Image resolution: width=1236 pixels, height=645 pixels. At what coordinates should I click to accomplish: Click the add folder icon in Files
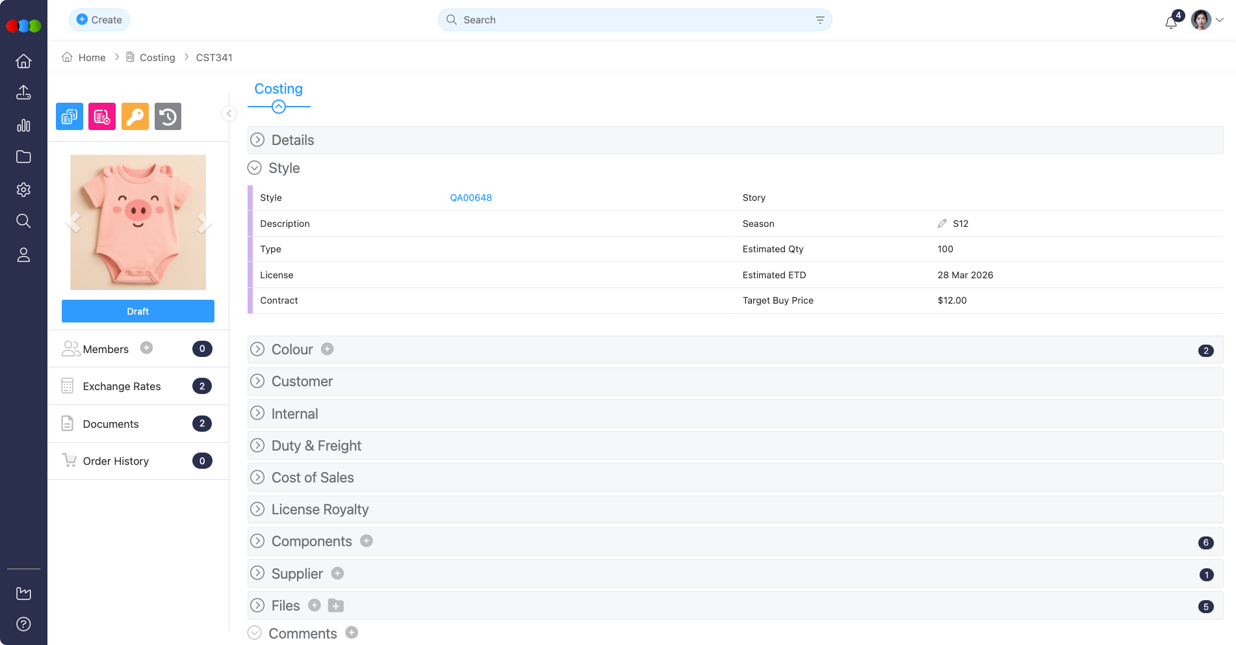[336, 606]
